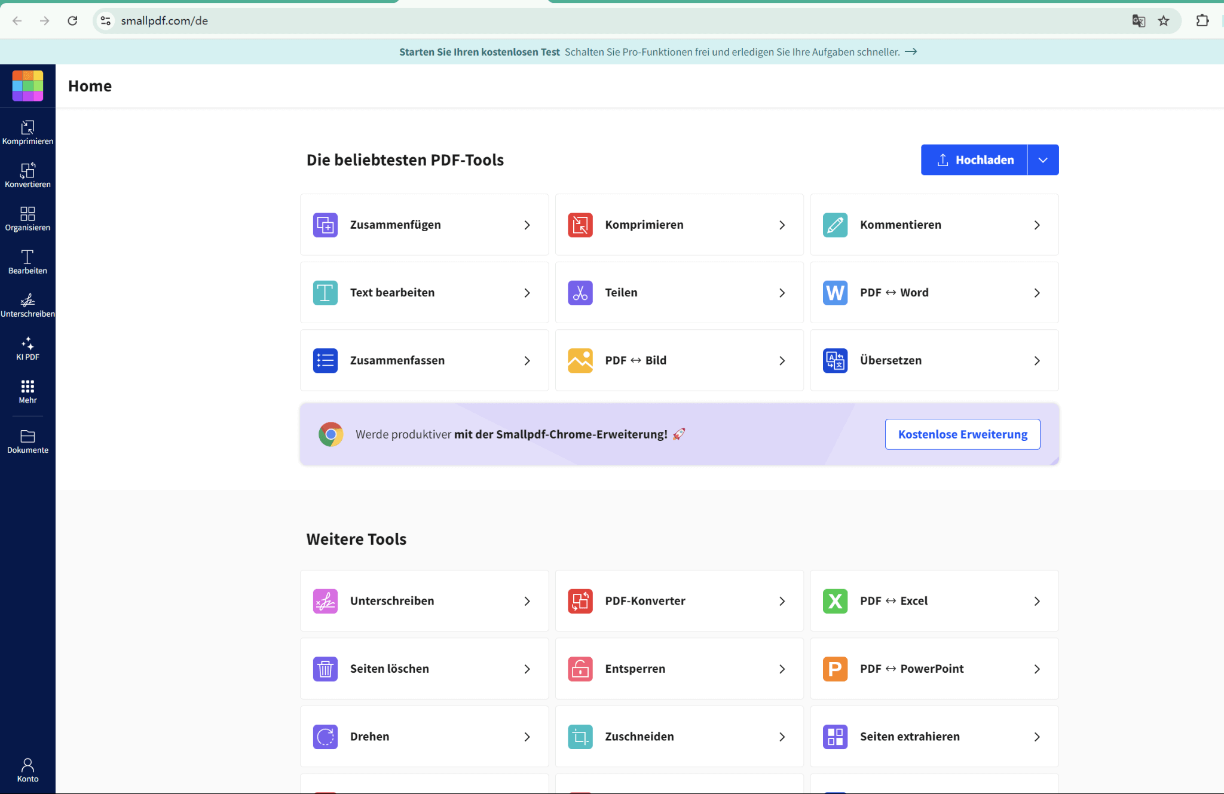Image resolution: width=1224 pixels, height=794 pixels.
Task: Click the Smallpdf colorful logo icon
Action: [x=27, y=85]
